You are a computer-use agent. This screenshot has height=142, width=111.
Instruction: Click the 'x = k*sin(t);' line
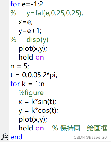click(x=37, y=102)
